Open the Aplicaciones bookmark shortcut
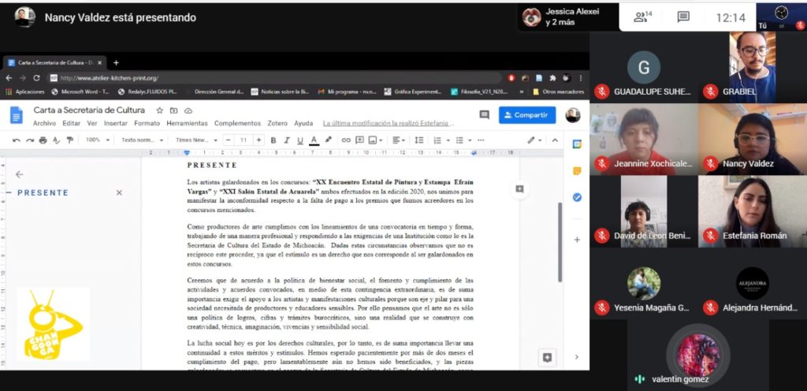807x391 pixels. [24, 91]
